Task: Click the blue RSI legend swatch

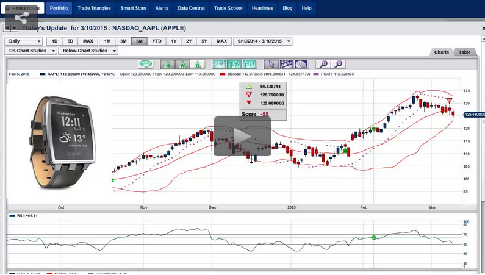Action: coord(12,216)
